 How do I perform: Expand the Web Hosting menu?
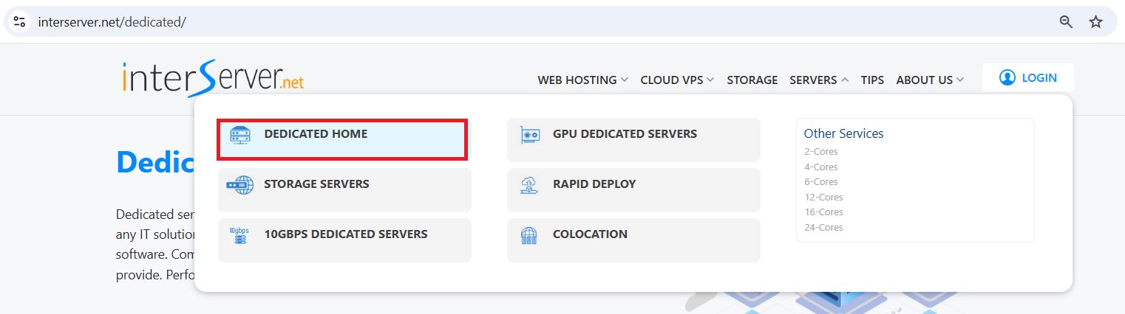pyautogui.click(x=582, y=80)
